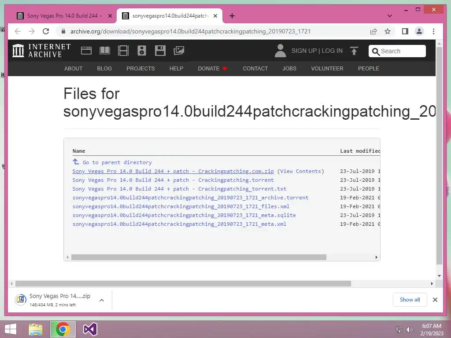Image resolution: width=451 pixels, height=338 pixels.
Task: Open the BLOG menu item
Action: click(104, 68)
